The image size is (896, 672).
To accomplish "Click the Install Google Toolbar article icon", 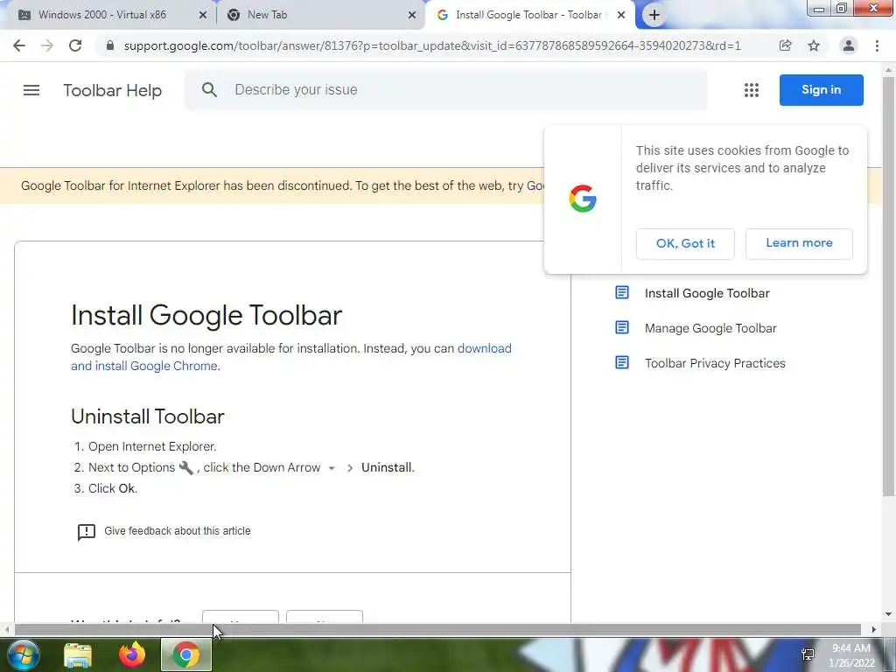I will pos(622,292).
